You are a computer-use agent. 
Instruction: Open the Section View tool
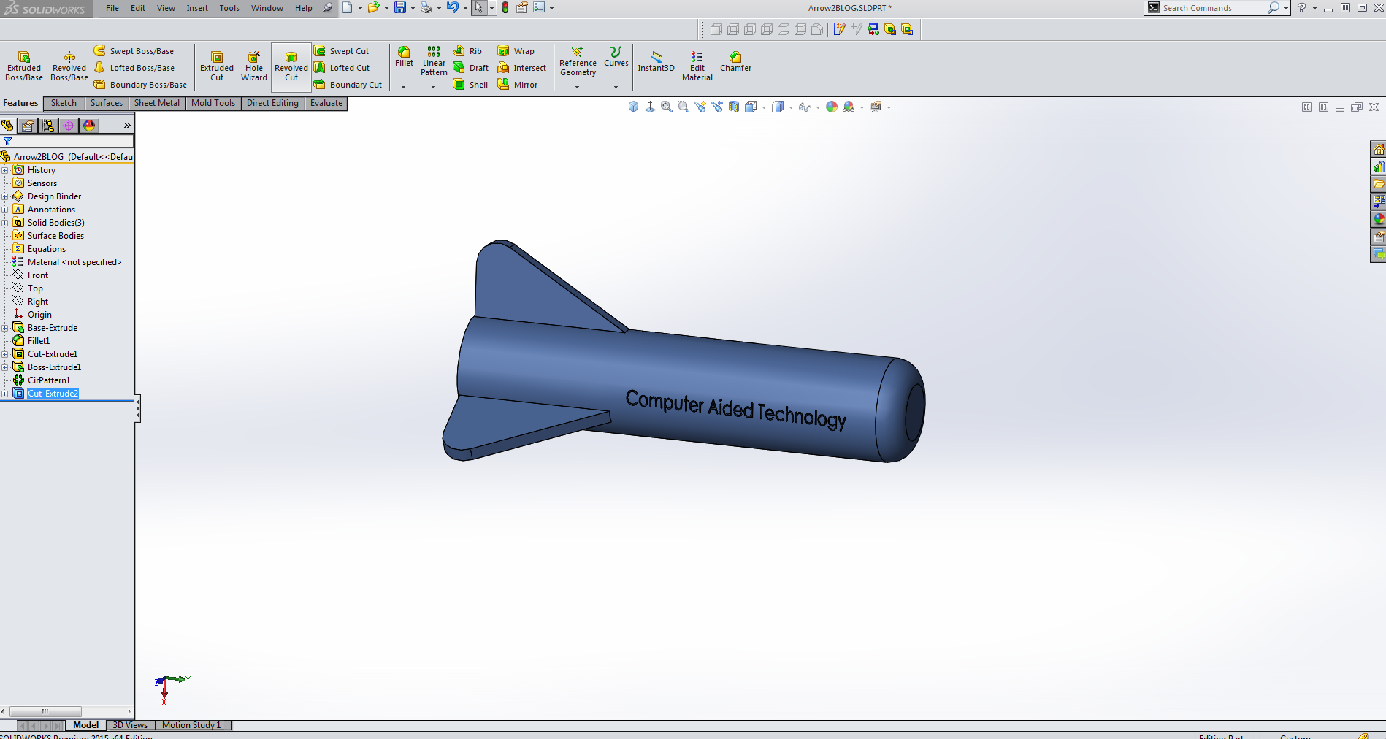(x=734, y=107)
